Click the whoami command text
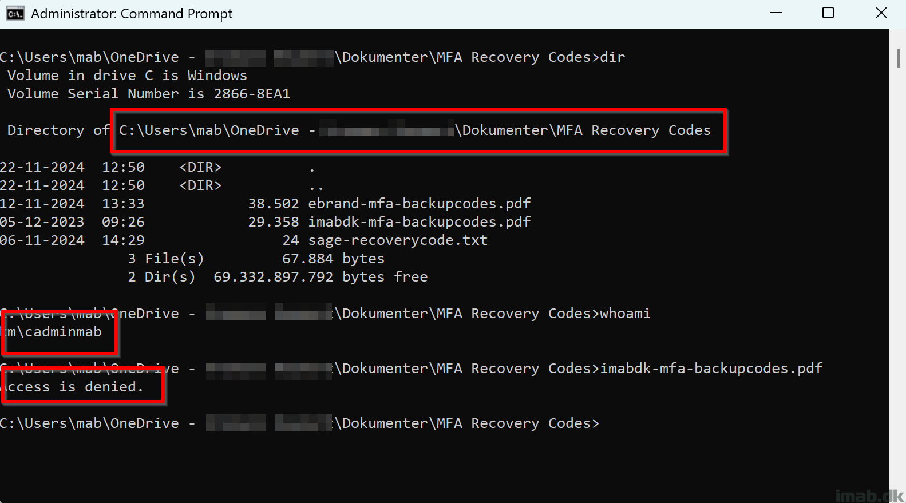 click(625, 314)
